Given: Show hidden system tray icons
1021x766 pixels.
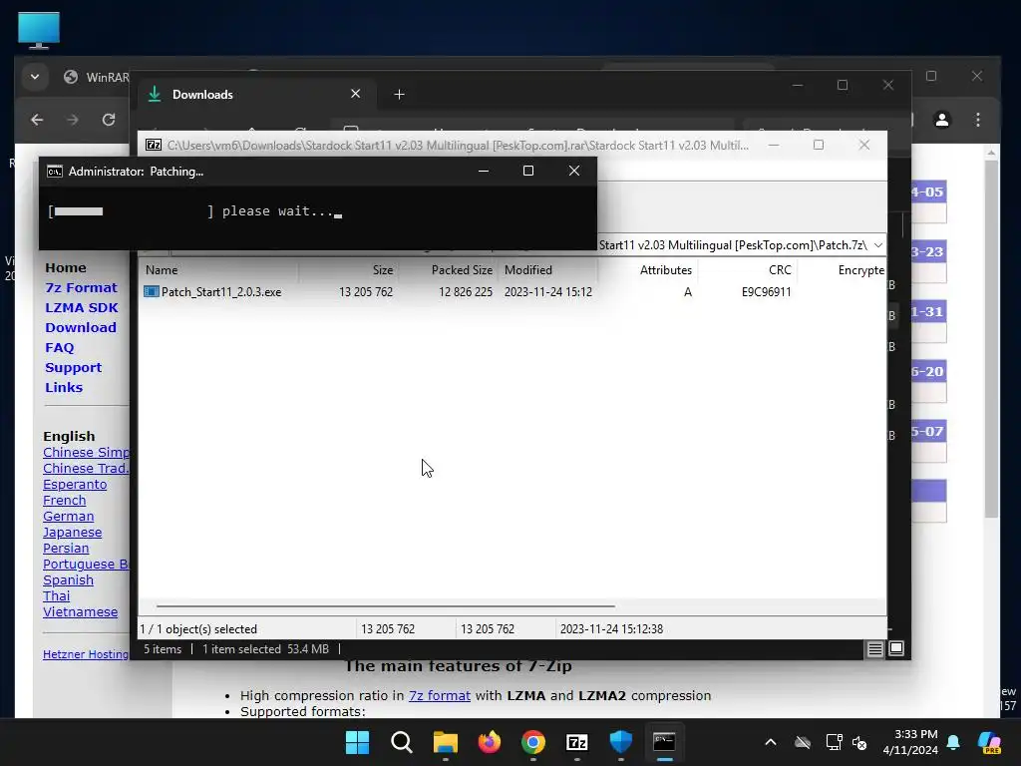Looking at the screenshot, I should (771, 742).
